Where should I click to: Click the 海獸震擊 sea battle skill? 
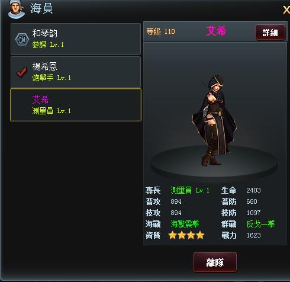pyautogui.click(x=185, y=224)
